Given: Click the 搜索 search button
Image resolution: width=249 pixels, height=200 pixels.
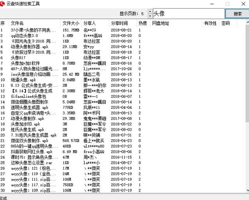Looking at the screenshot, I should (237, 14).
